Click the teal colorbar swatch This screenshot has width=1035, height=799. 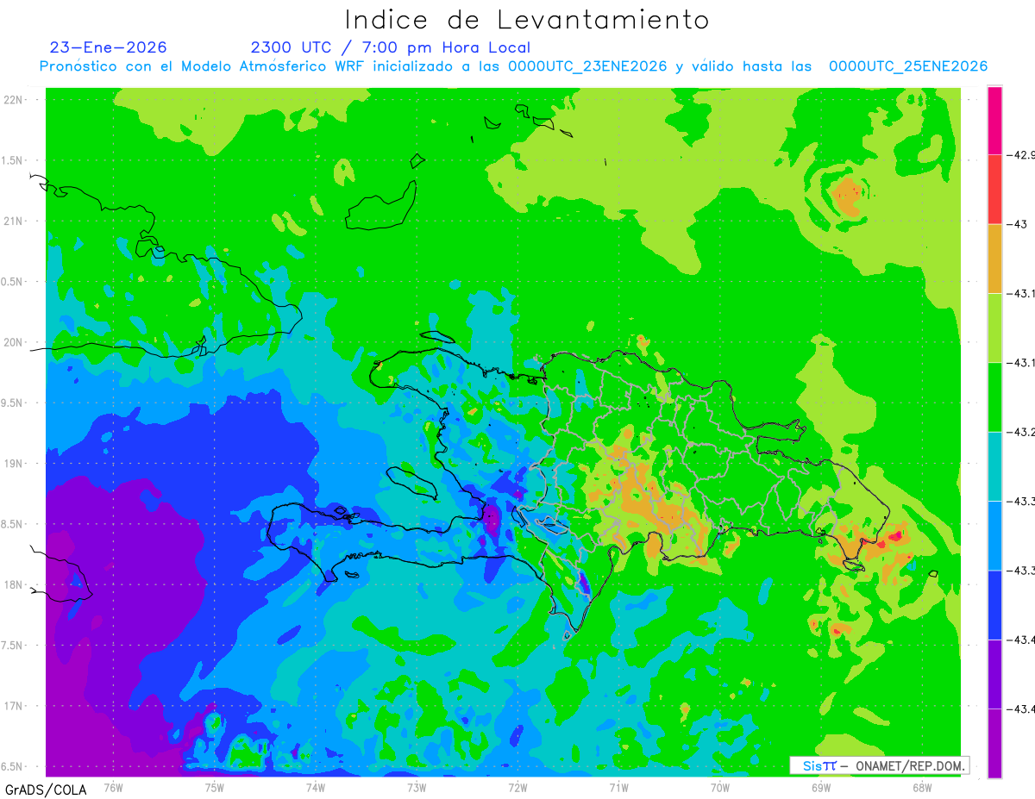point(994,466)
